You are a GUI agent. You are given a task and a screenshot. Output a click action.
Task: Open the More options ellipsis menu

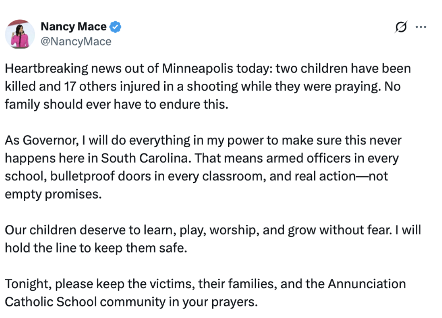(420, 27)
